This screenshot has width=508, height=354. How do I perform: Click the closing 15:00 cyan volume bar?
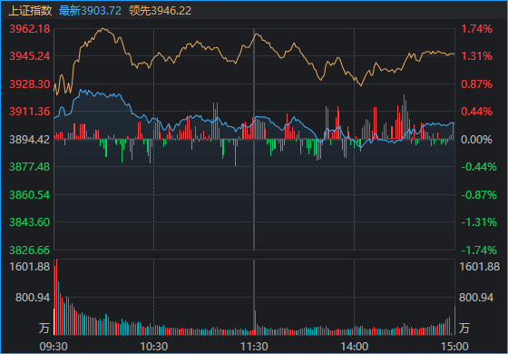[454, 320]
